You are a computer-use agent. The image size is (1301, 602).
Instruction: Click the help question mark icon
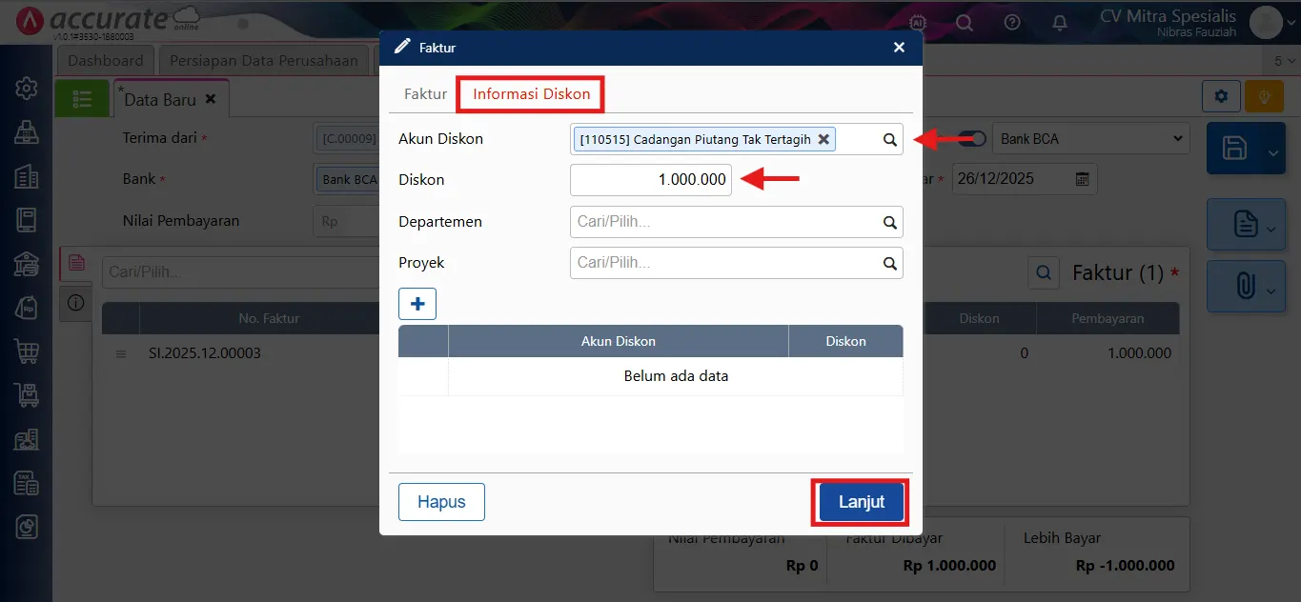pos(1012,22)
